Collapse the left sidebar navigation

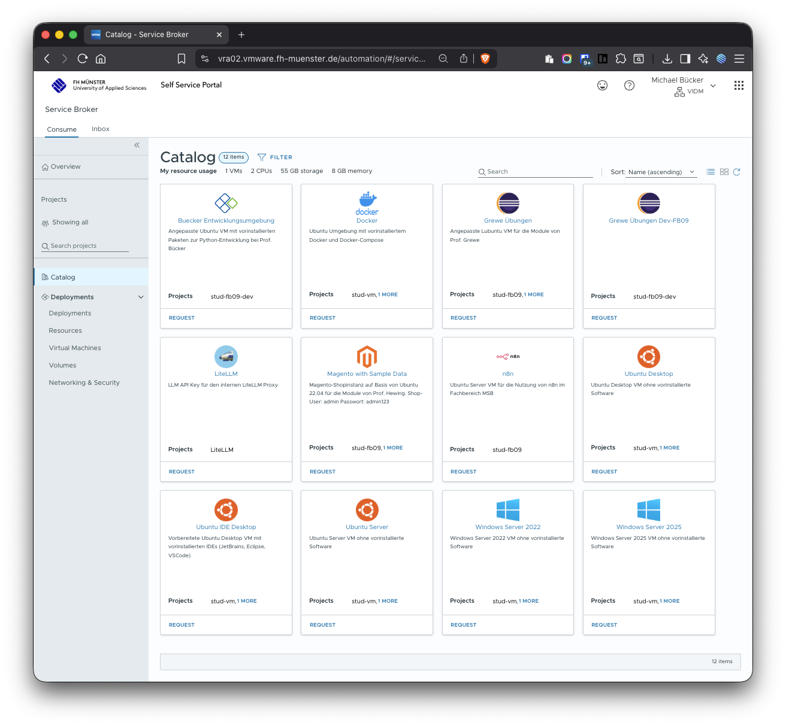coord(137,145)
